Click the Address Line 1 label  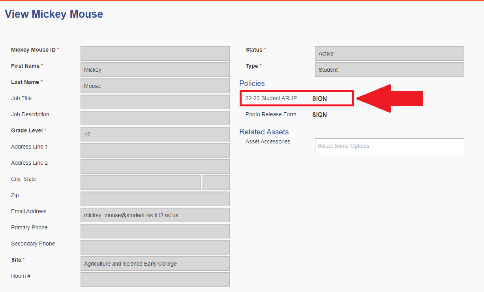pos(30,147)
